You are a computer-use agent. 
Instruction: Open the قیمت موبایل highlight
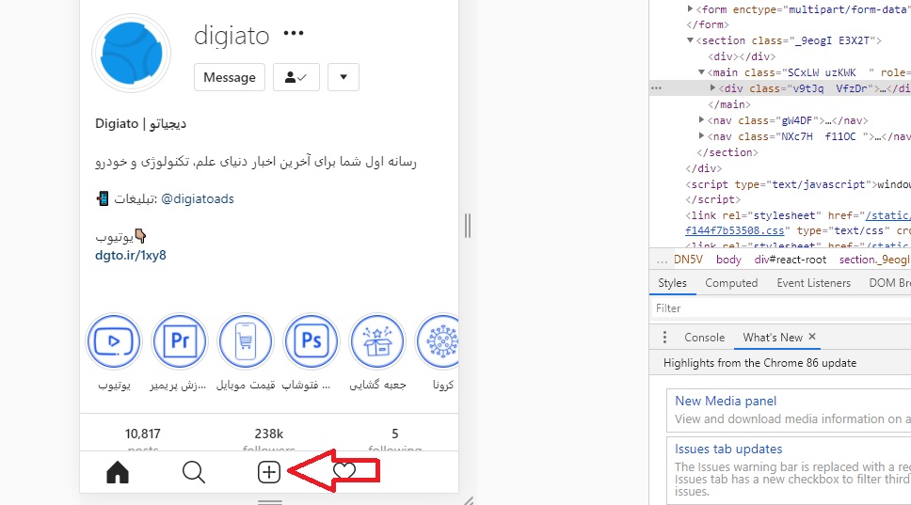click(x=246, y=341)
